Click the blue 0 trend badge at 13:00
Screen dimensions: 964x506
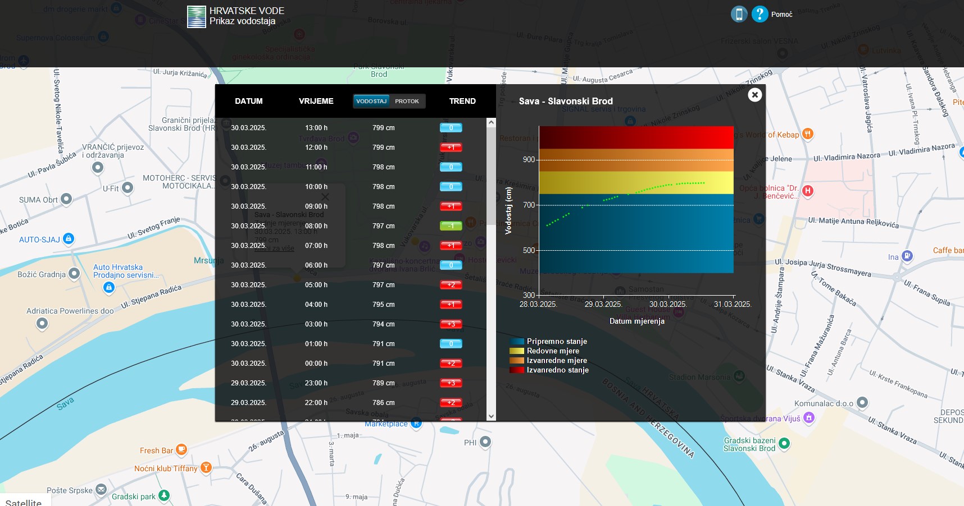pos(451,128)
